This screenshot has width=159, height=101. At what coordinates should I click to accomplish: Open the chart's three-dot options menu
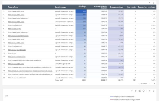coord(153,91)
